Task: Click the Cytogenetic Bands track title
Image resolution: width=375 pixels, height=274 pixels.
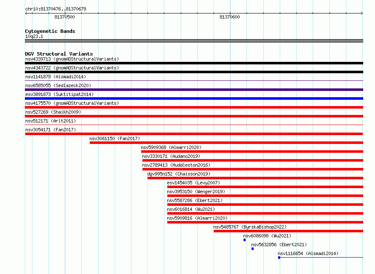Action: point(50,31)
